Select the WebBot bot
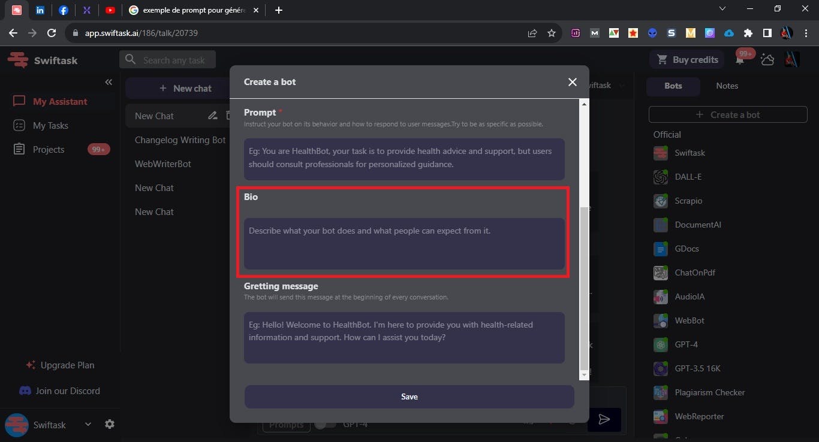This screenshot has height=442, width=819. (679, 320)
